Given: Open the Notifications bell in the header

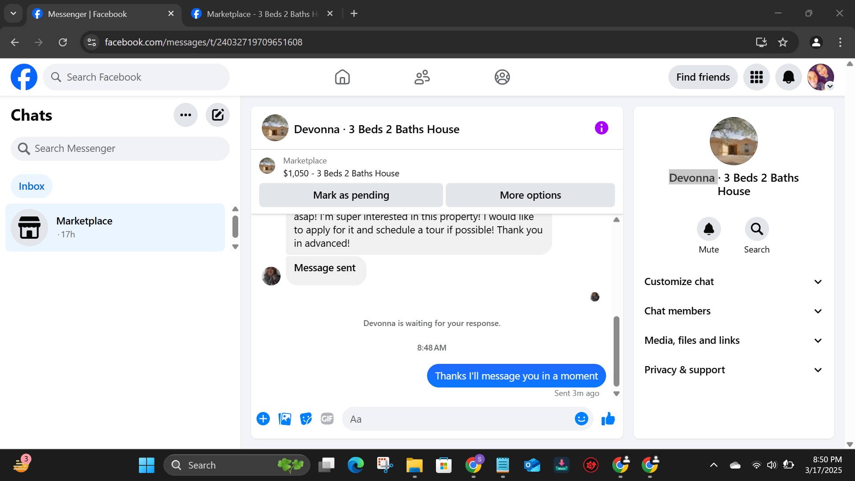Looking at the screenshot, I should click(789, 77).
